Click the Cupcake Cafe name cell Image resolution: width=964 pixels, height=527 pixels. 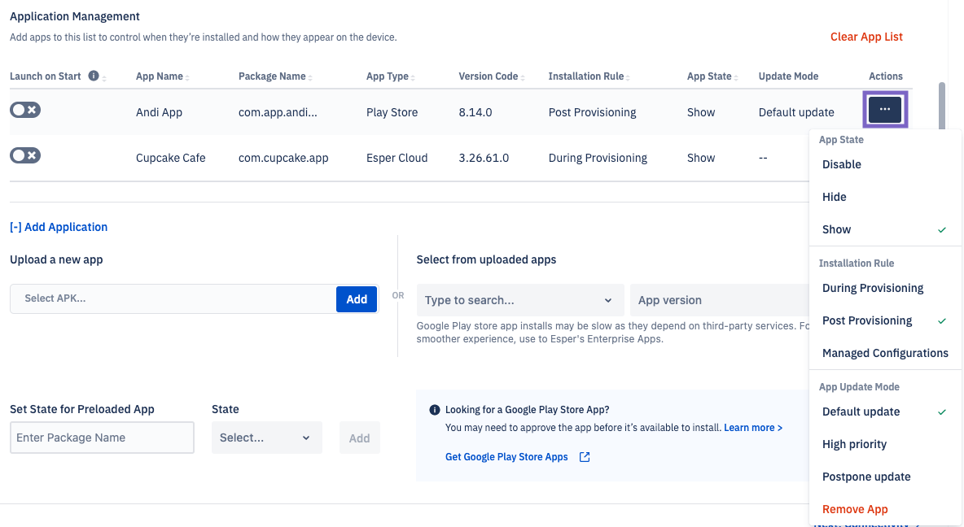pyautogui.click(x=171, y=158)
